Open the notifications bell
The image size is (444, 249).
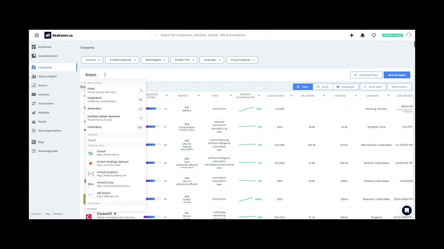pos(362,35)
